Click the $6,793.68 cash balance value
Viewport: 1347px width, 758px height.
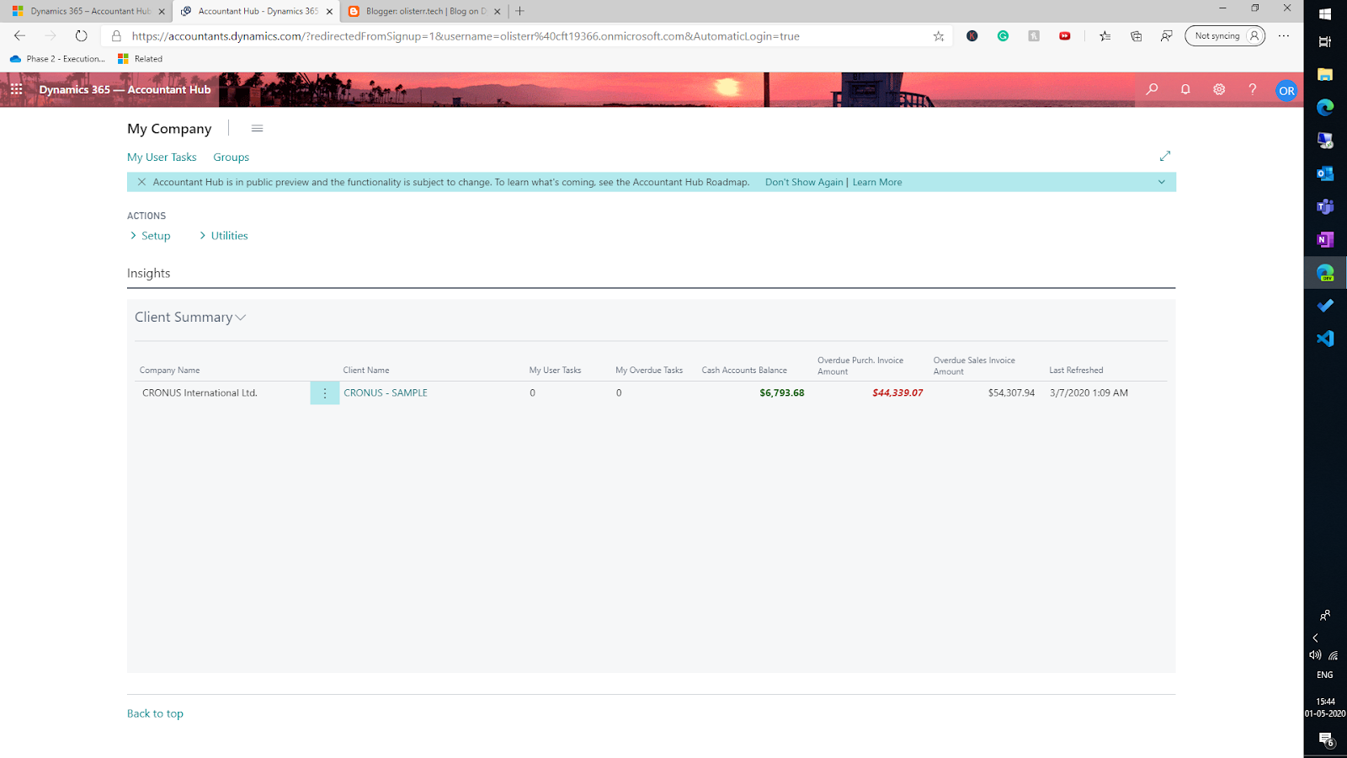pos(782,393)
